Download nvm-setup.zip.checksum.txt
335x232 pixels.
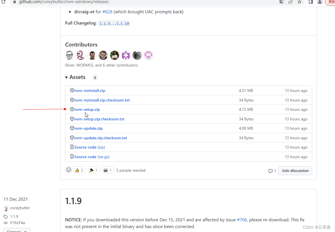[x=99, y=119]
